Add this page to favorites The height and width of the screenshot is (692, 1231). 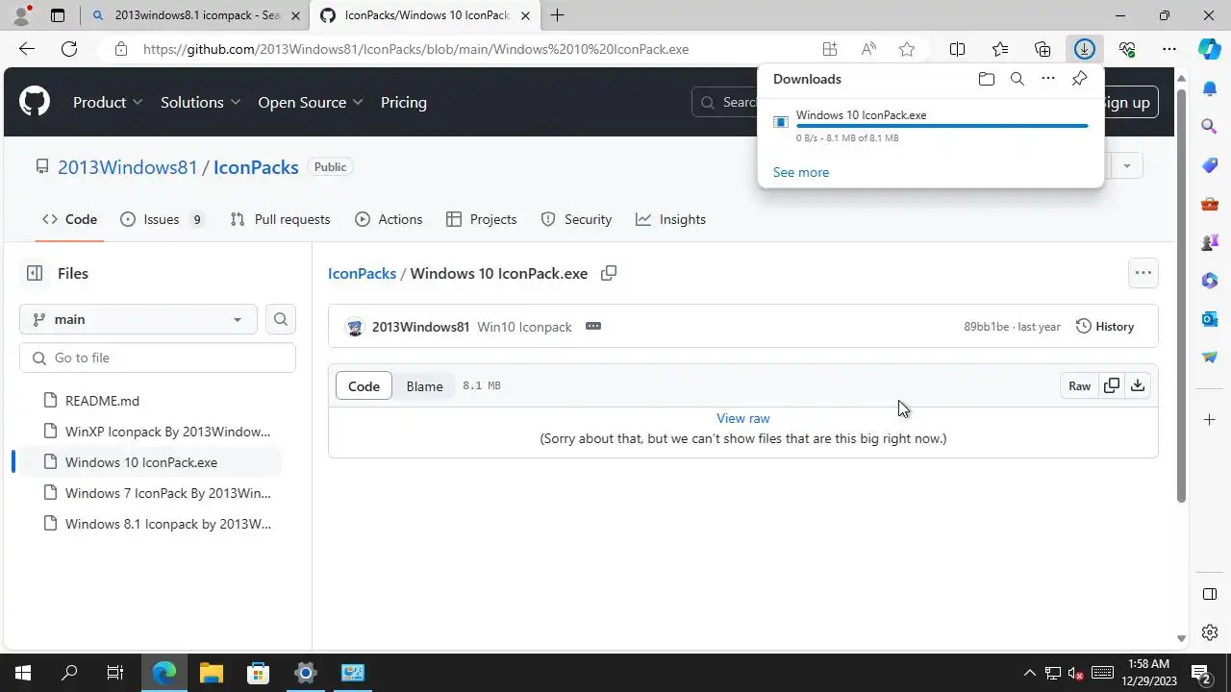[x=906, y=49]
